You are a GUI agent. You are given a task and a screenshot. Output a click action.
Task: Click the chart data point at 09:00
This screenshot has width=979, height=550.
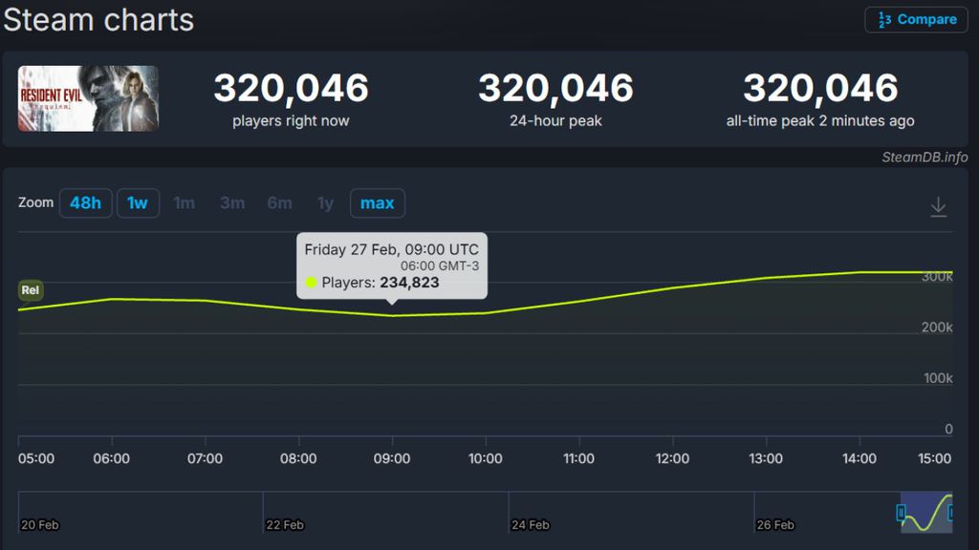[392, 315]
